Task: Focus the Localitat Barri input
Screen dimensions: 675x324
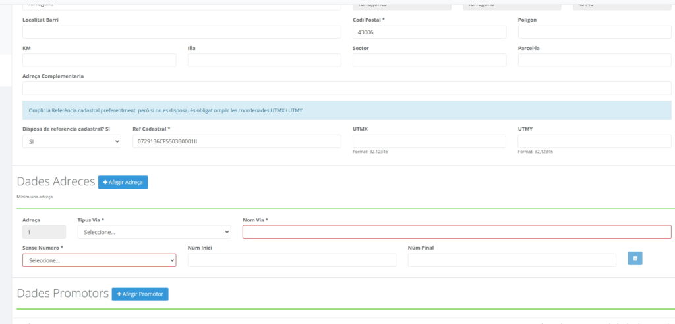Action: pos(181,32)
